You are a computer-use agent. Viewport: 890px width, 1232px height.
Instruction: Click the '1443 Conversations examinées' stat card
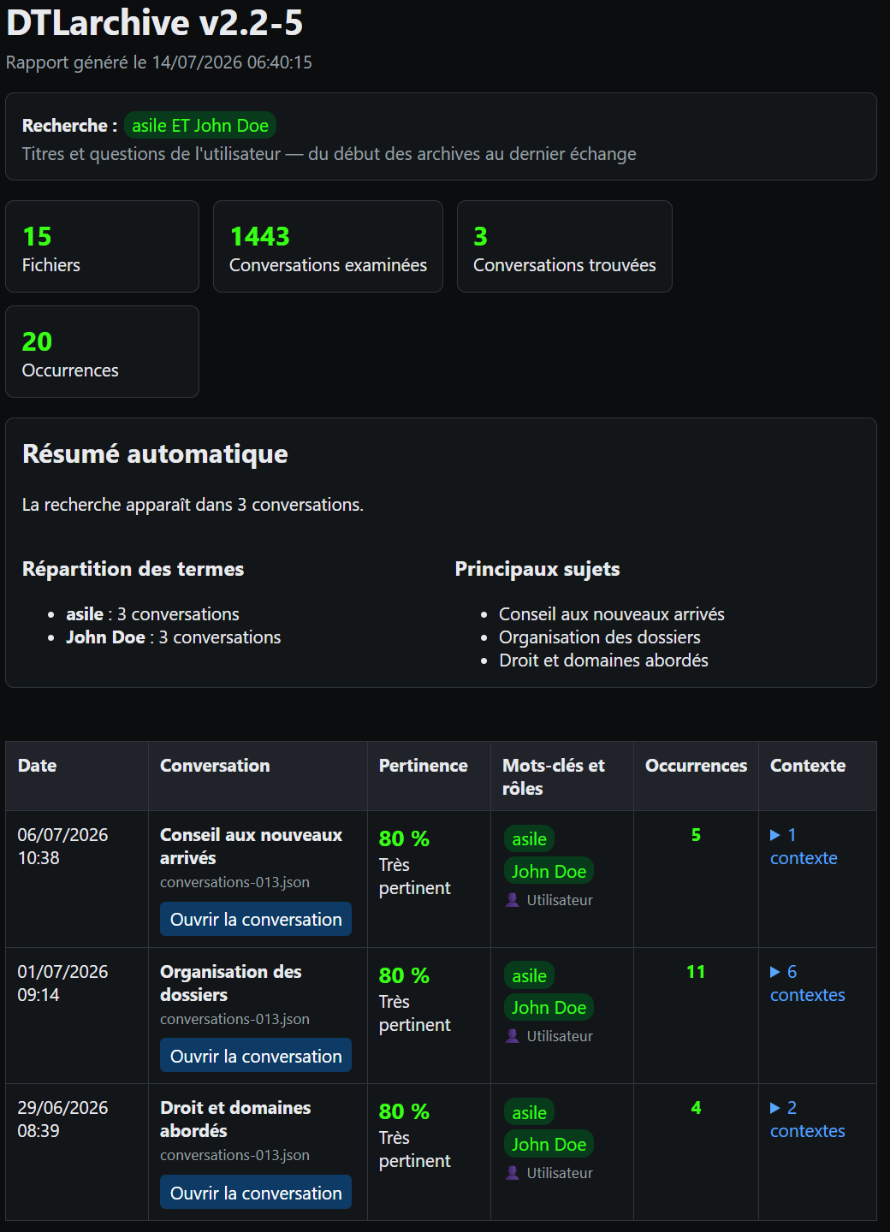[x=328, y=246]
